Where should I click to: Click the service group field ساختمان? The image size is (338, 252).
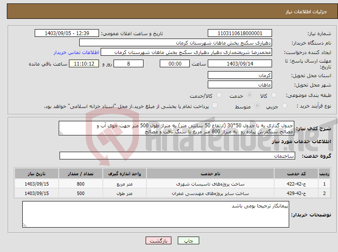point(177,156)
